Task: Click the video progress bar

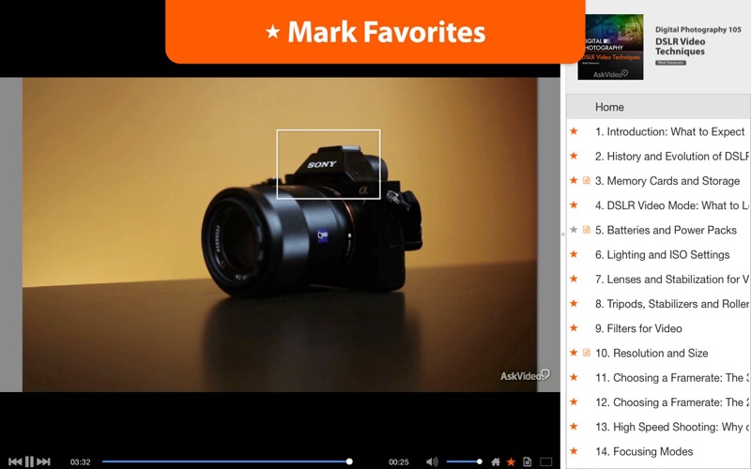Action: click(227, 461)
